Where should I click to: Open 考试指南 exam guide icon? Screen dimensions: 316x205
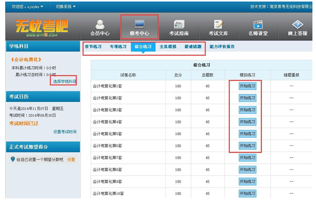pyautogui.click(x=179, y=24)
